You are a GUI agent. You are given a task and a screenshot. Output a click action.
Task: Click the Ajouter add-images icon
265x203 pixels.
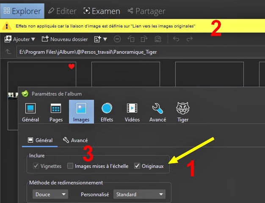[x=8, y=39]
